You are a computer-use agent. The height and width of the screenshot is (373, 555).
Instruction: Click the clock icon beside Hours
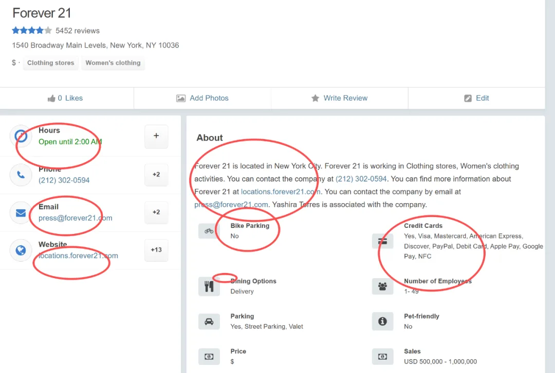click(x=21, y=136)
